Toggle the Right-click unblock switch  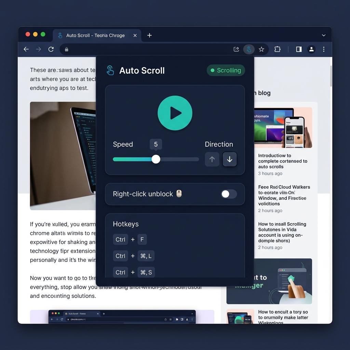229,194
